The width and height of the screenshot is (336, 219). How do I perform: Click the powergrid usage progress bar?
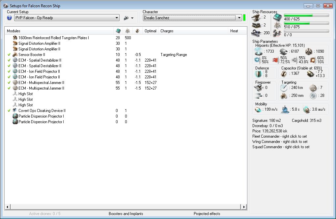pyautogui.click(x=306, y=23)
